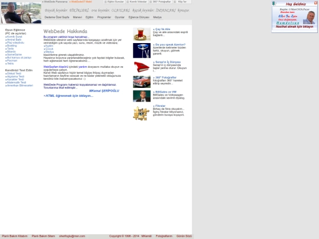Open Medya folder link in article

point(50,52)
